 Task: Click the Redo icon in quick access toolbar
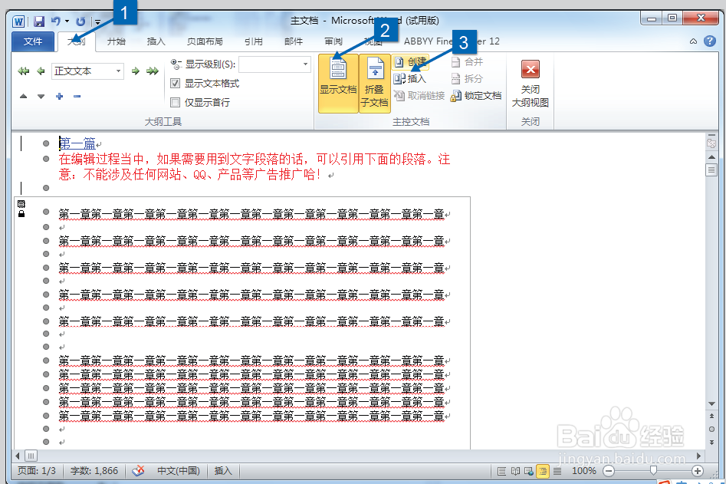80,21
